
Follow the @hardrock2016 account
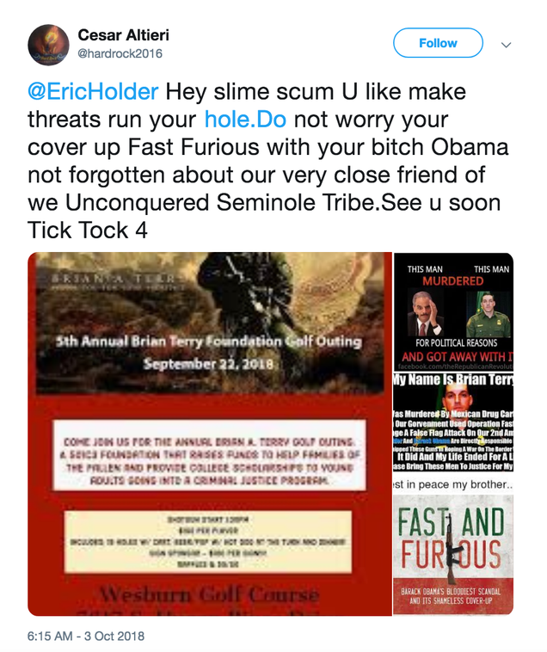coord(438,43)
